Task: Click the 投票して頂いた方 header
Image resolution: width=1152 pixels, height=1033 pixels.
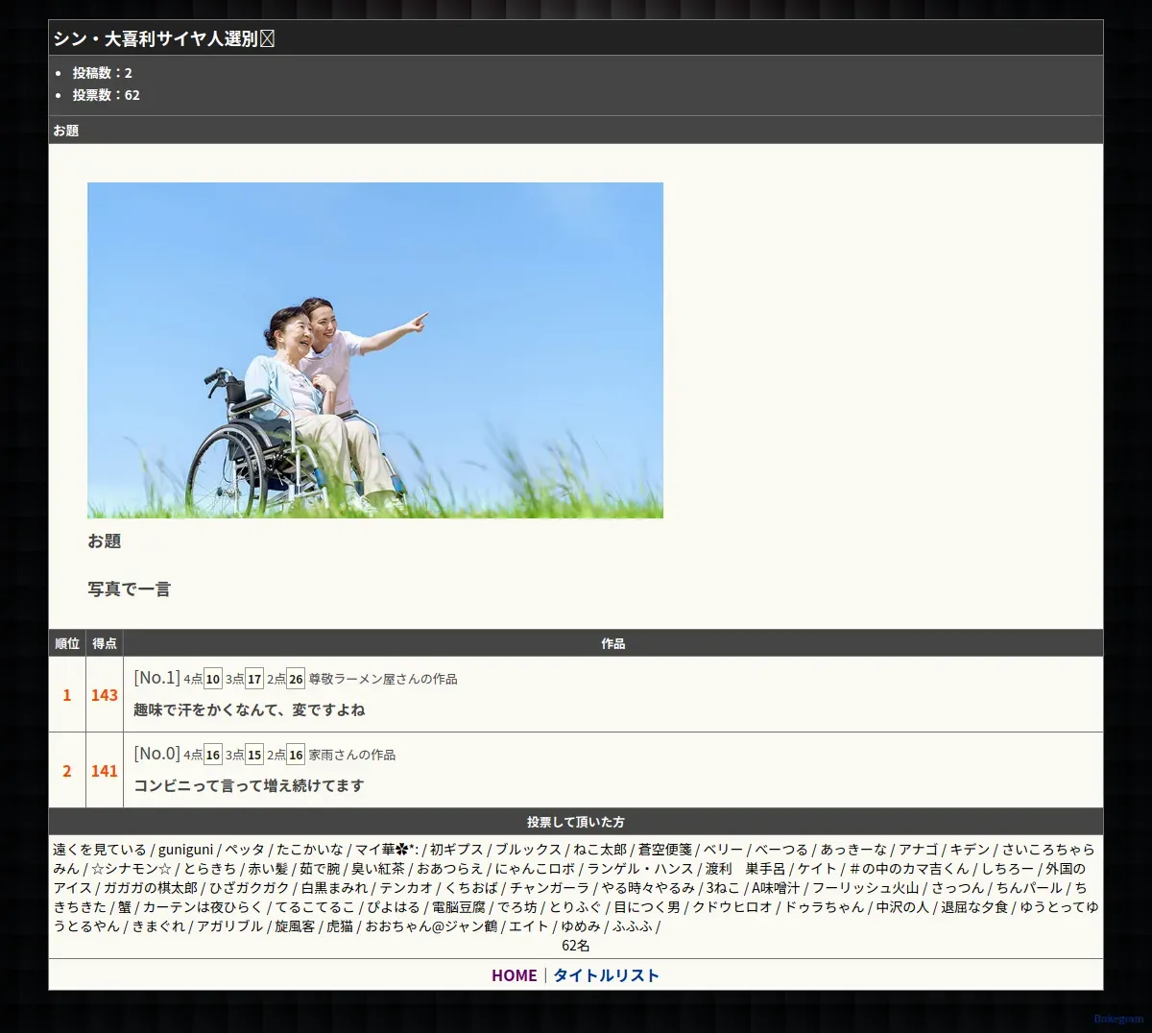Action: 576,822
